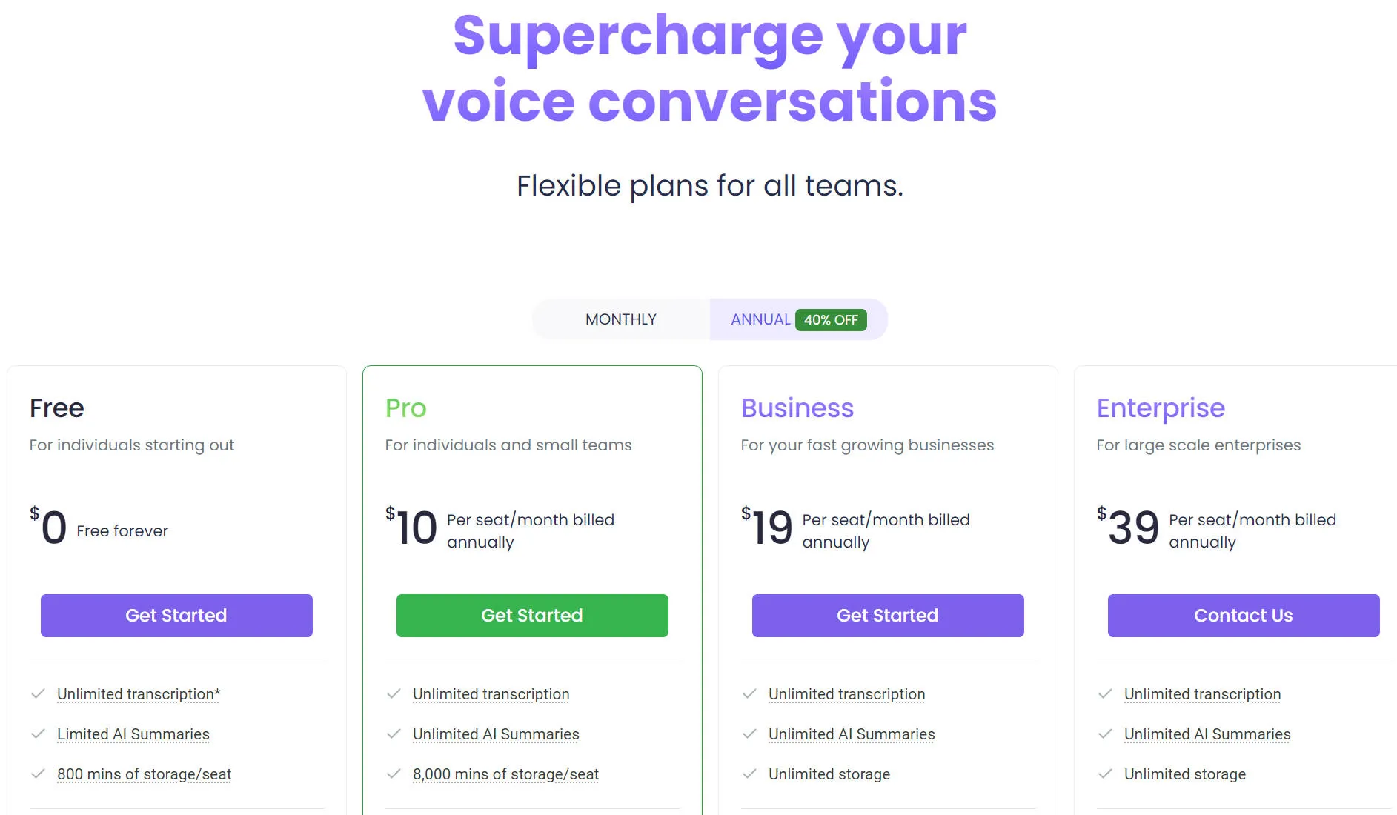Switch billing to Monthly
This screenshot has height=815, width=1397.
point(621,319)
